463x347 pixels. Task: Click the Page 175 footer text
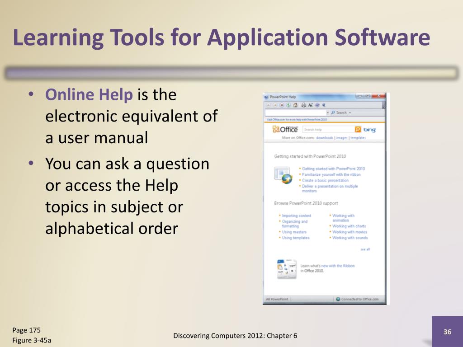tap(26, 330)
